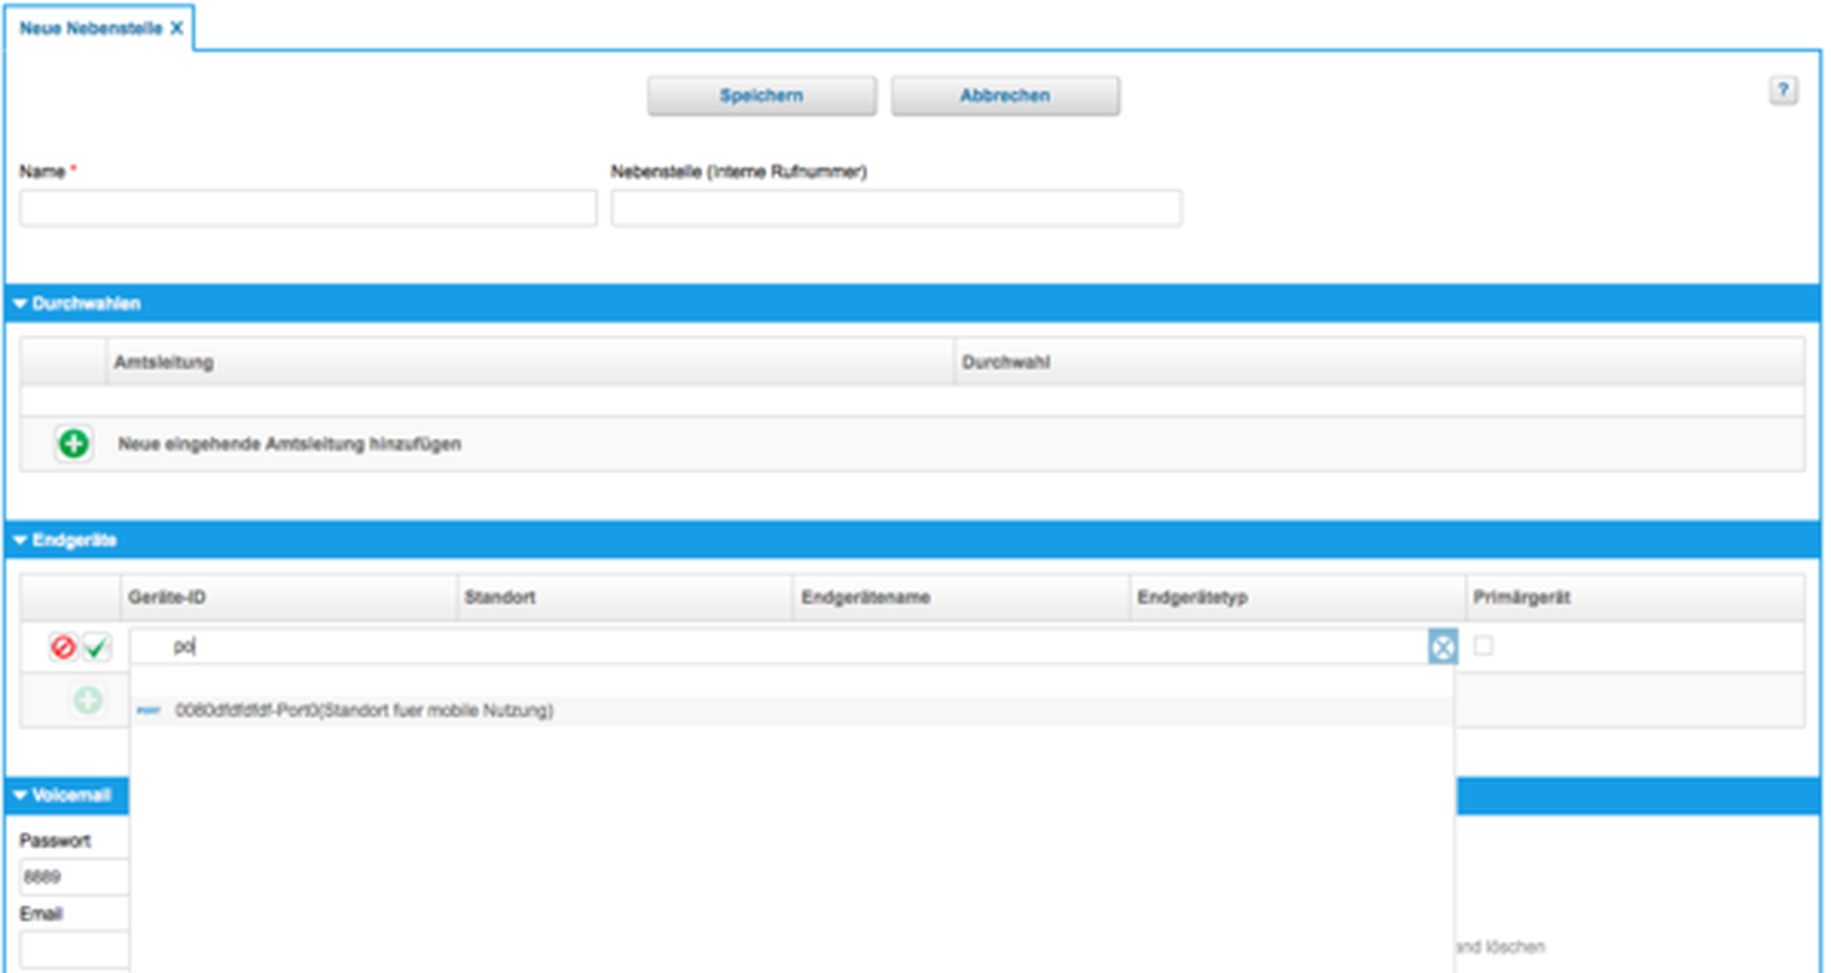Confirm device entry with green checkmark icon
Viewport: 1831px width, 973px height.
[96, 647]
